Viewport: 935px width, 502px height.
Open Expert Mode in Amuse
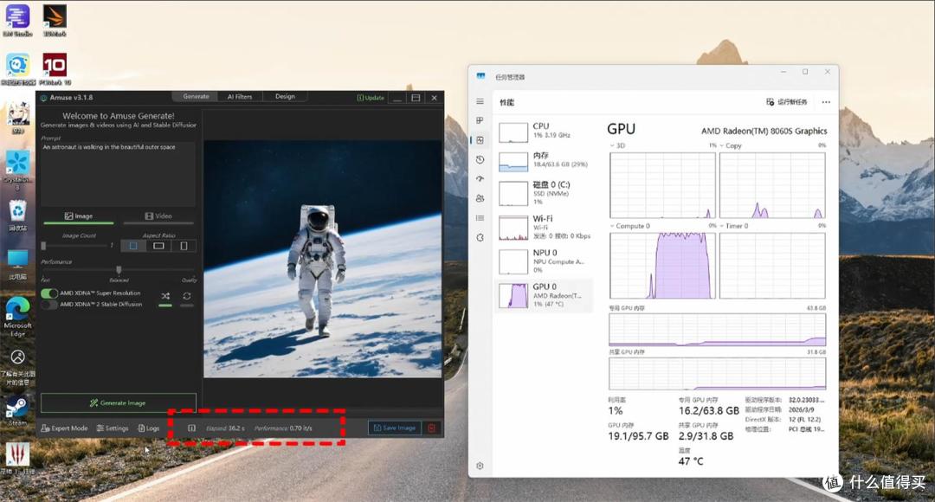point(64,428)
